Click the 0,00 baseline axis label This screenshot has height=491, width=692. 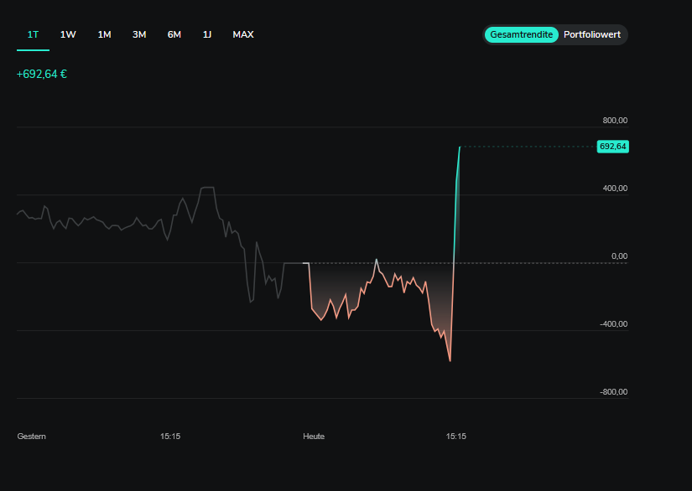coord(618,256)
